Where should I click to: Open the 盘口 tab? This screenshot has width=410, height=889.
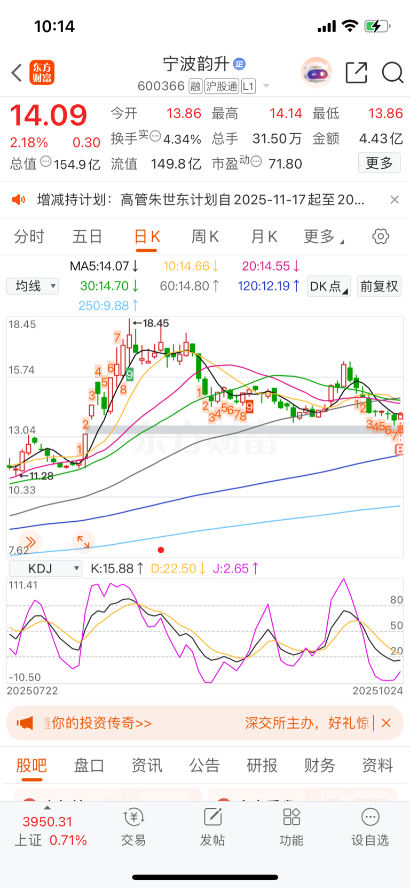coord(89,766)
